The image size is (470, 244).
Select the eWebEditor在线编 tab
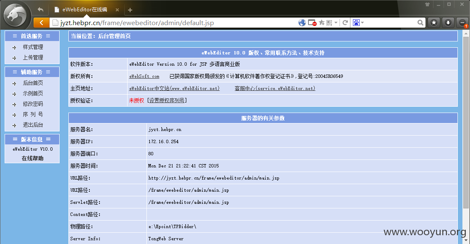click(x=84, y=10)
